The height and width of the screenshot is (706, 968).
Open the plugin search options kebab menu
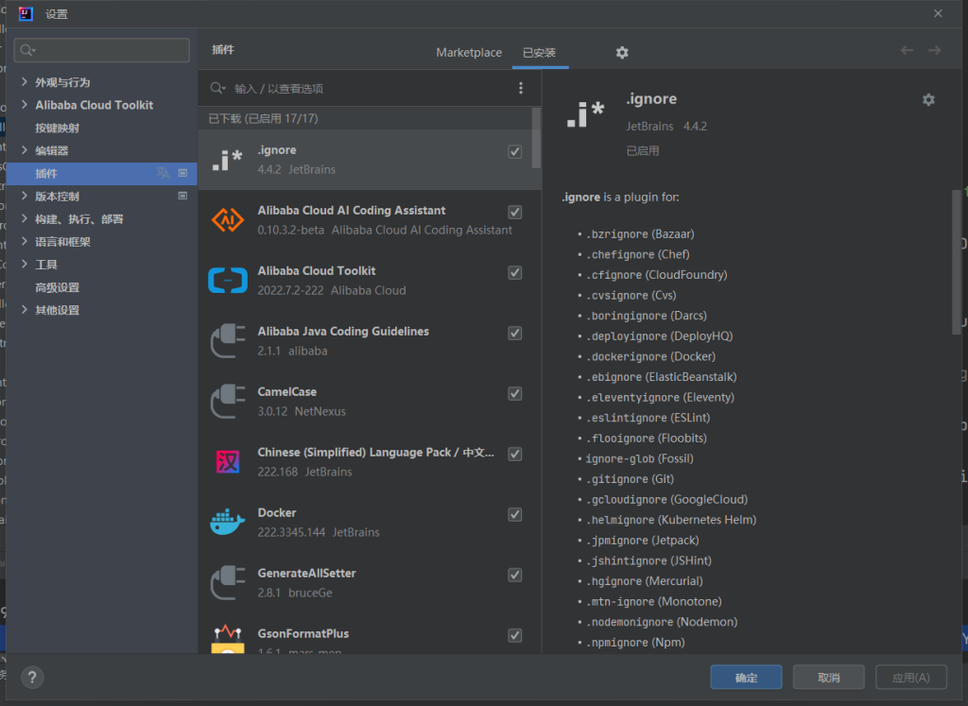[521, 88]
